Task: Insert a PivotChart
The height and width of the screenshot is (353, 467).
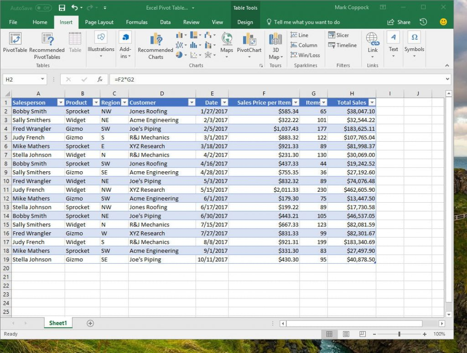Action: 249,44
